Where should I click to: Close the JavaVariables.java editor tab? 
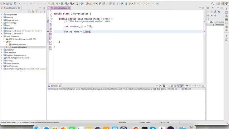pyautogui.click(x=69, y=8)
